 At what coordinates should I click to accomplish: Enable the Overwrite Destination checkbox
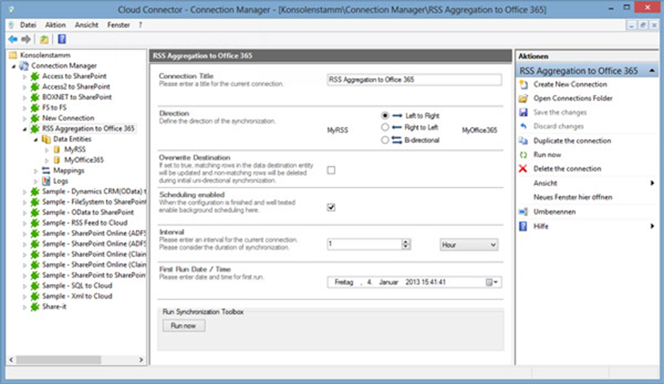click(x=331, y=170)
